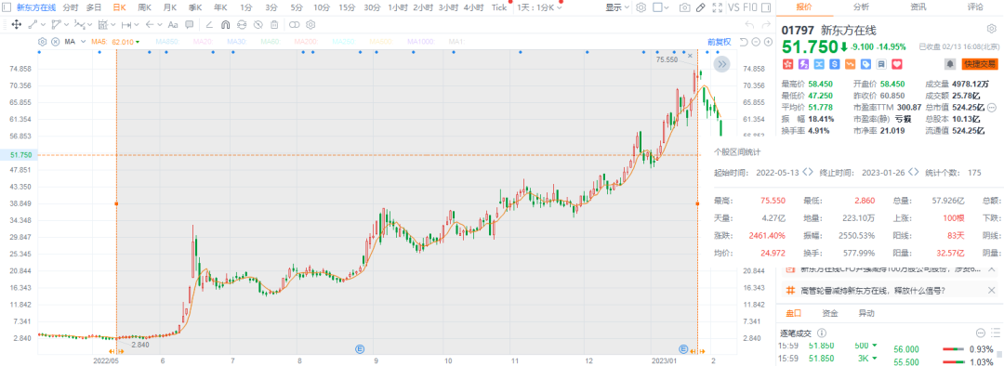Screen dimensions: 1004x366
Task: Open the 评论 comments tab
Action: pos(975,7)
